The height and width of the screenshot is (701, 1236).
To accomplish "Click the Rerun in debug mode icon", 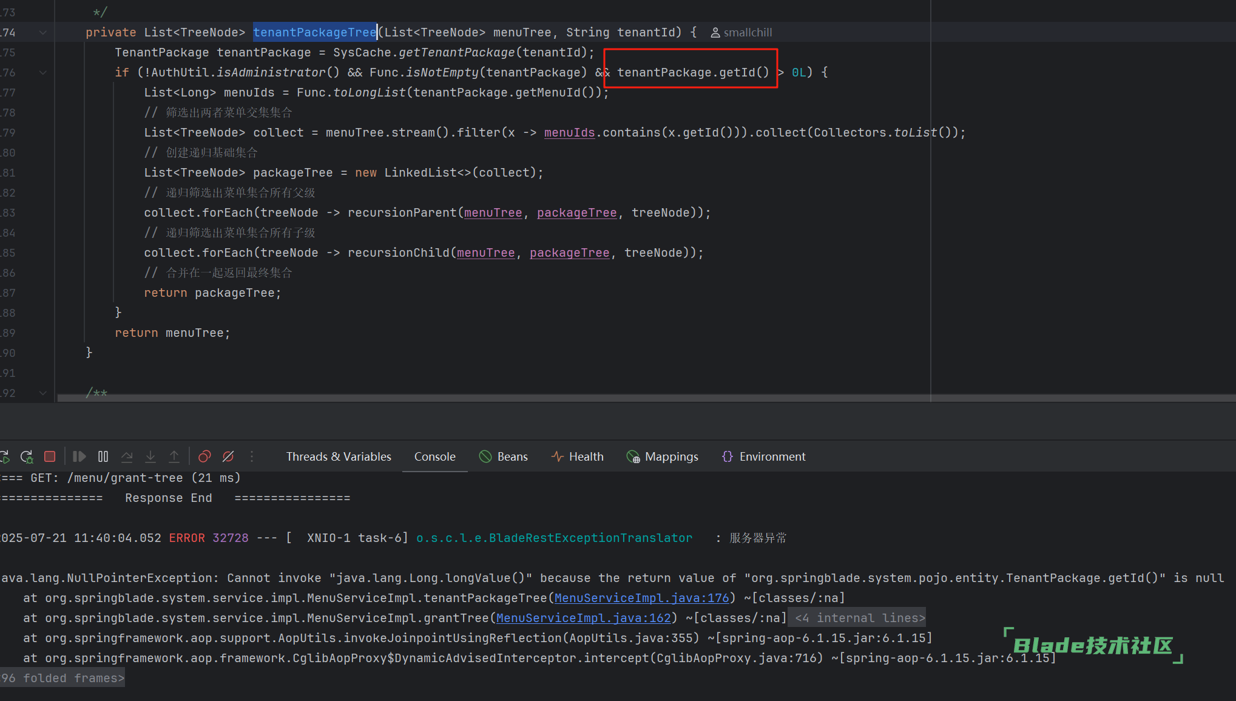I will pos(27,456).
